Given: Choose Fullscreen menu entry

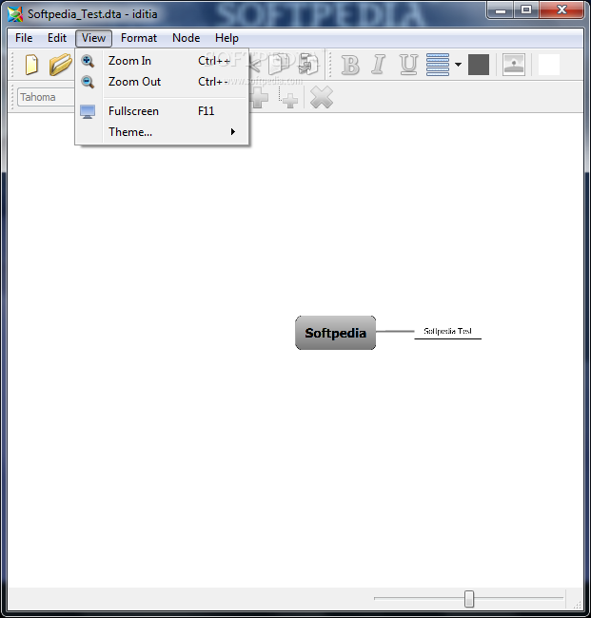Looking at the screenshot, I should coord(162,111).
